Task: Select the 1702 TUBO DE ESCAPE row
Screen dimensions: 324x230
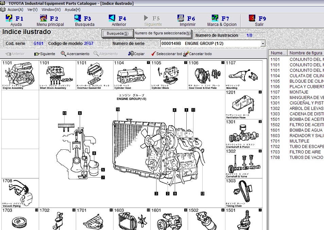Action: tap(296, 146)
